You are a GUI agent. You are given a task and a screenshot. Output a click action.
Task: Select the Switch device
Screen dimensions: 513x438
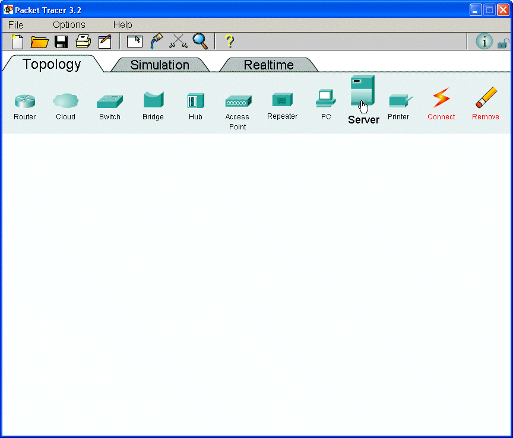[x=110, y=107]
